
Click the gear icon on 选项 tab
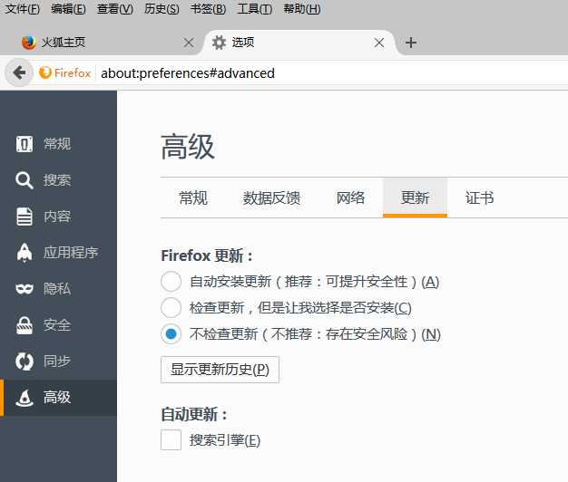(x=219, y=43)
